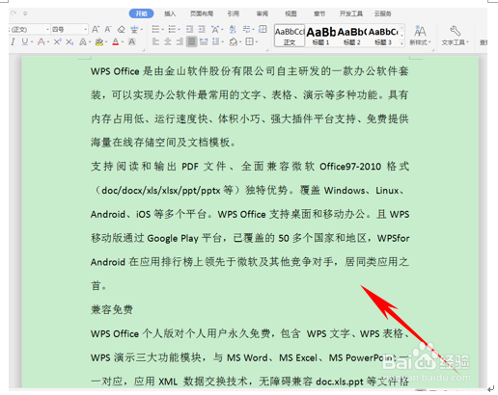
Task: Click the line spacing icon
Action: point(215,41)
